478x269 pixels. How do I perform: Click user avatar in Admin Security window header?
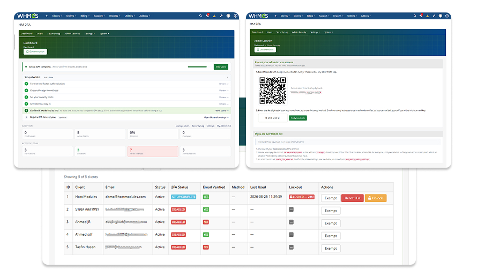tap(440, 16)
